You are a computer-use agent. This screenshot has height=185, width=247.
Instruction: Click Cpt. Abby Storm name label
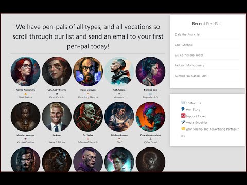click(x=57, y=90)
